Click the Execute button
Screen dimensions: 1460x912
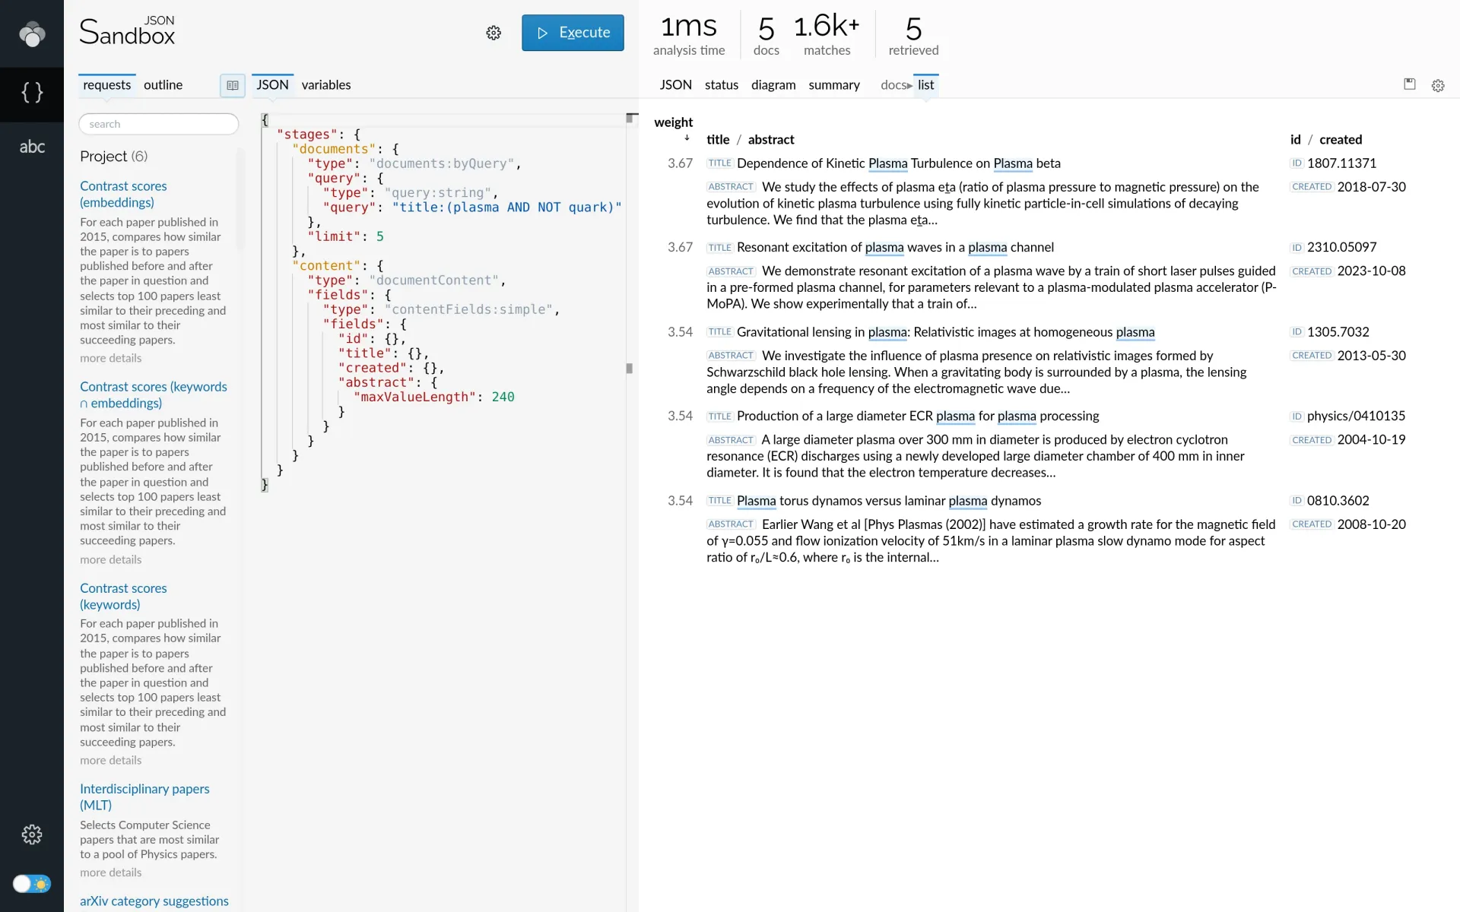[x=573, y=33]
